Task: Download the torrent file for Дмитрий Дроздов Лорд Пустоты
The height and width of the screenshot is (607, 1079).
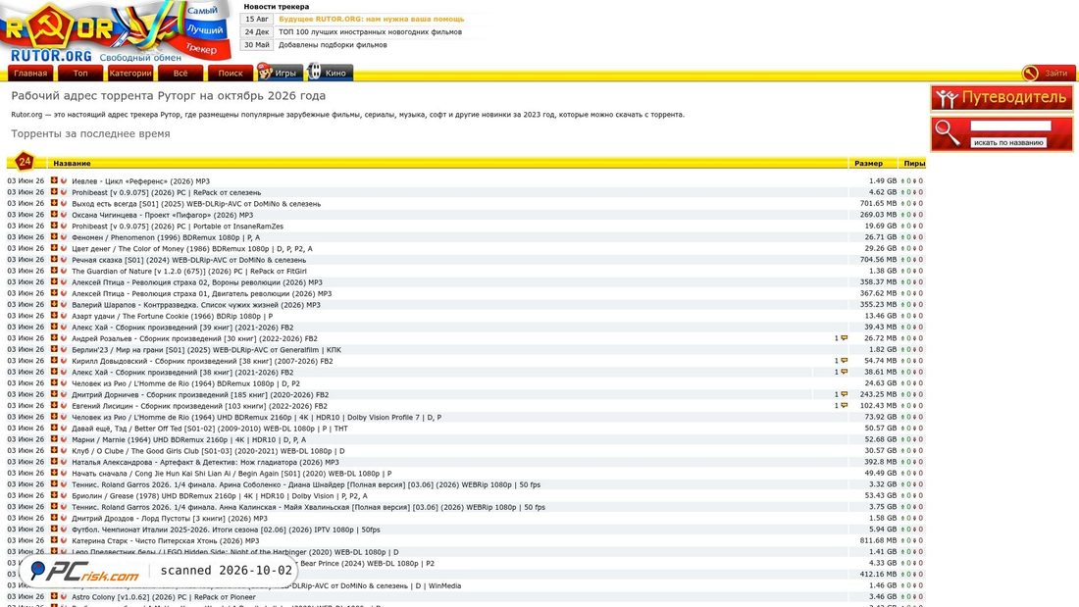Action: coord(54,518)
